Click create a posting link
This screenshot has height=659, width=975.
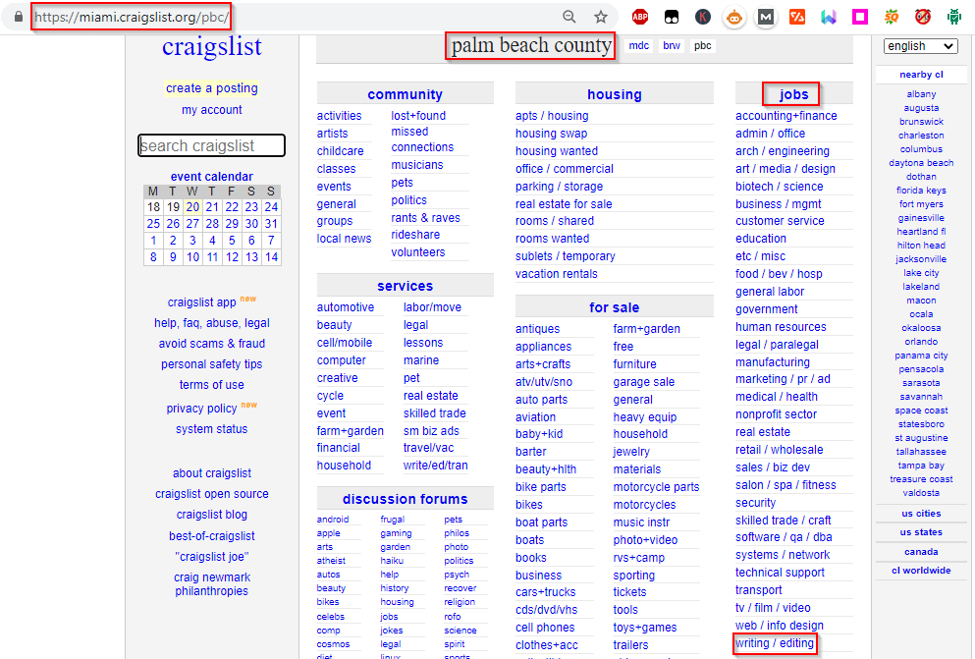211,88
